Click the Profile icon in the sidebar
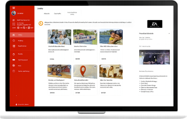The image size is (187, 119). pos(14,54)
